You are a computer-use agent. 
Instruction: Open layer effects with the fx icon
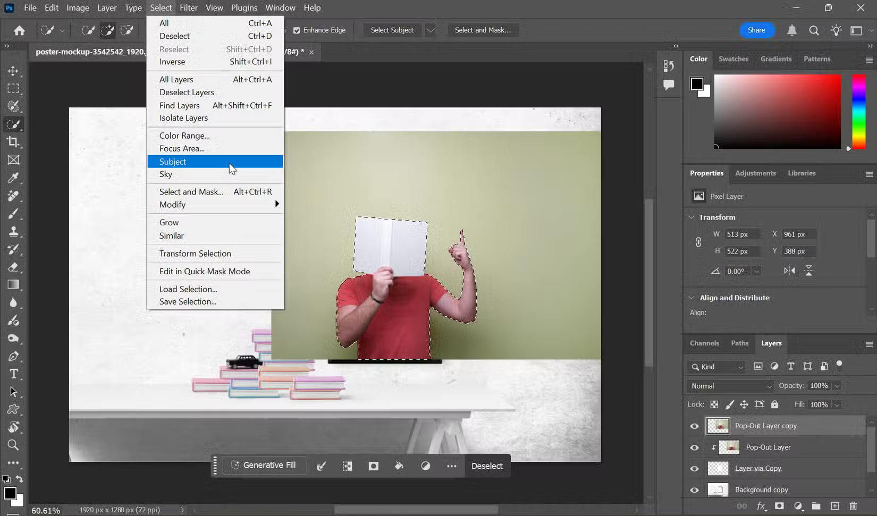(762, 506)
